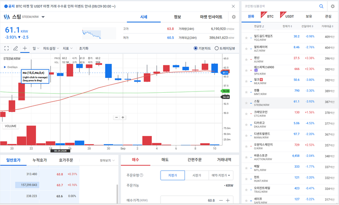Click the search magnifier icon
Viewport: 339px width, 205px height.
tap(321, 6)
